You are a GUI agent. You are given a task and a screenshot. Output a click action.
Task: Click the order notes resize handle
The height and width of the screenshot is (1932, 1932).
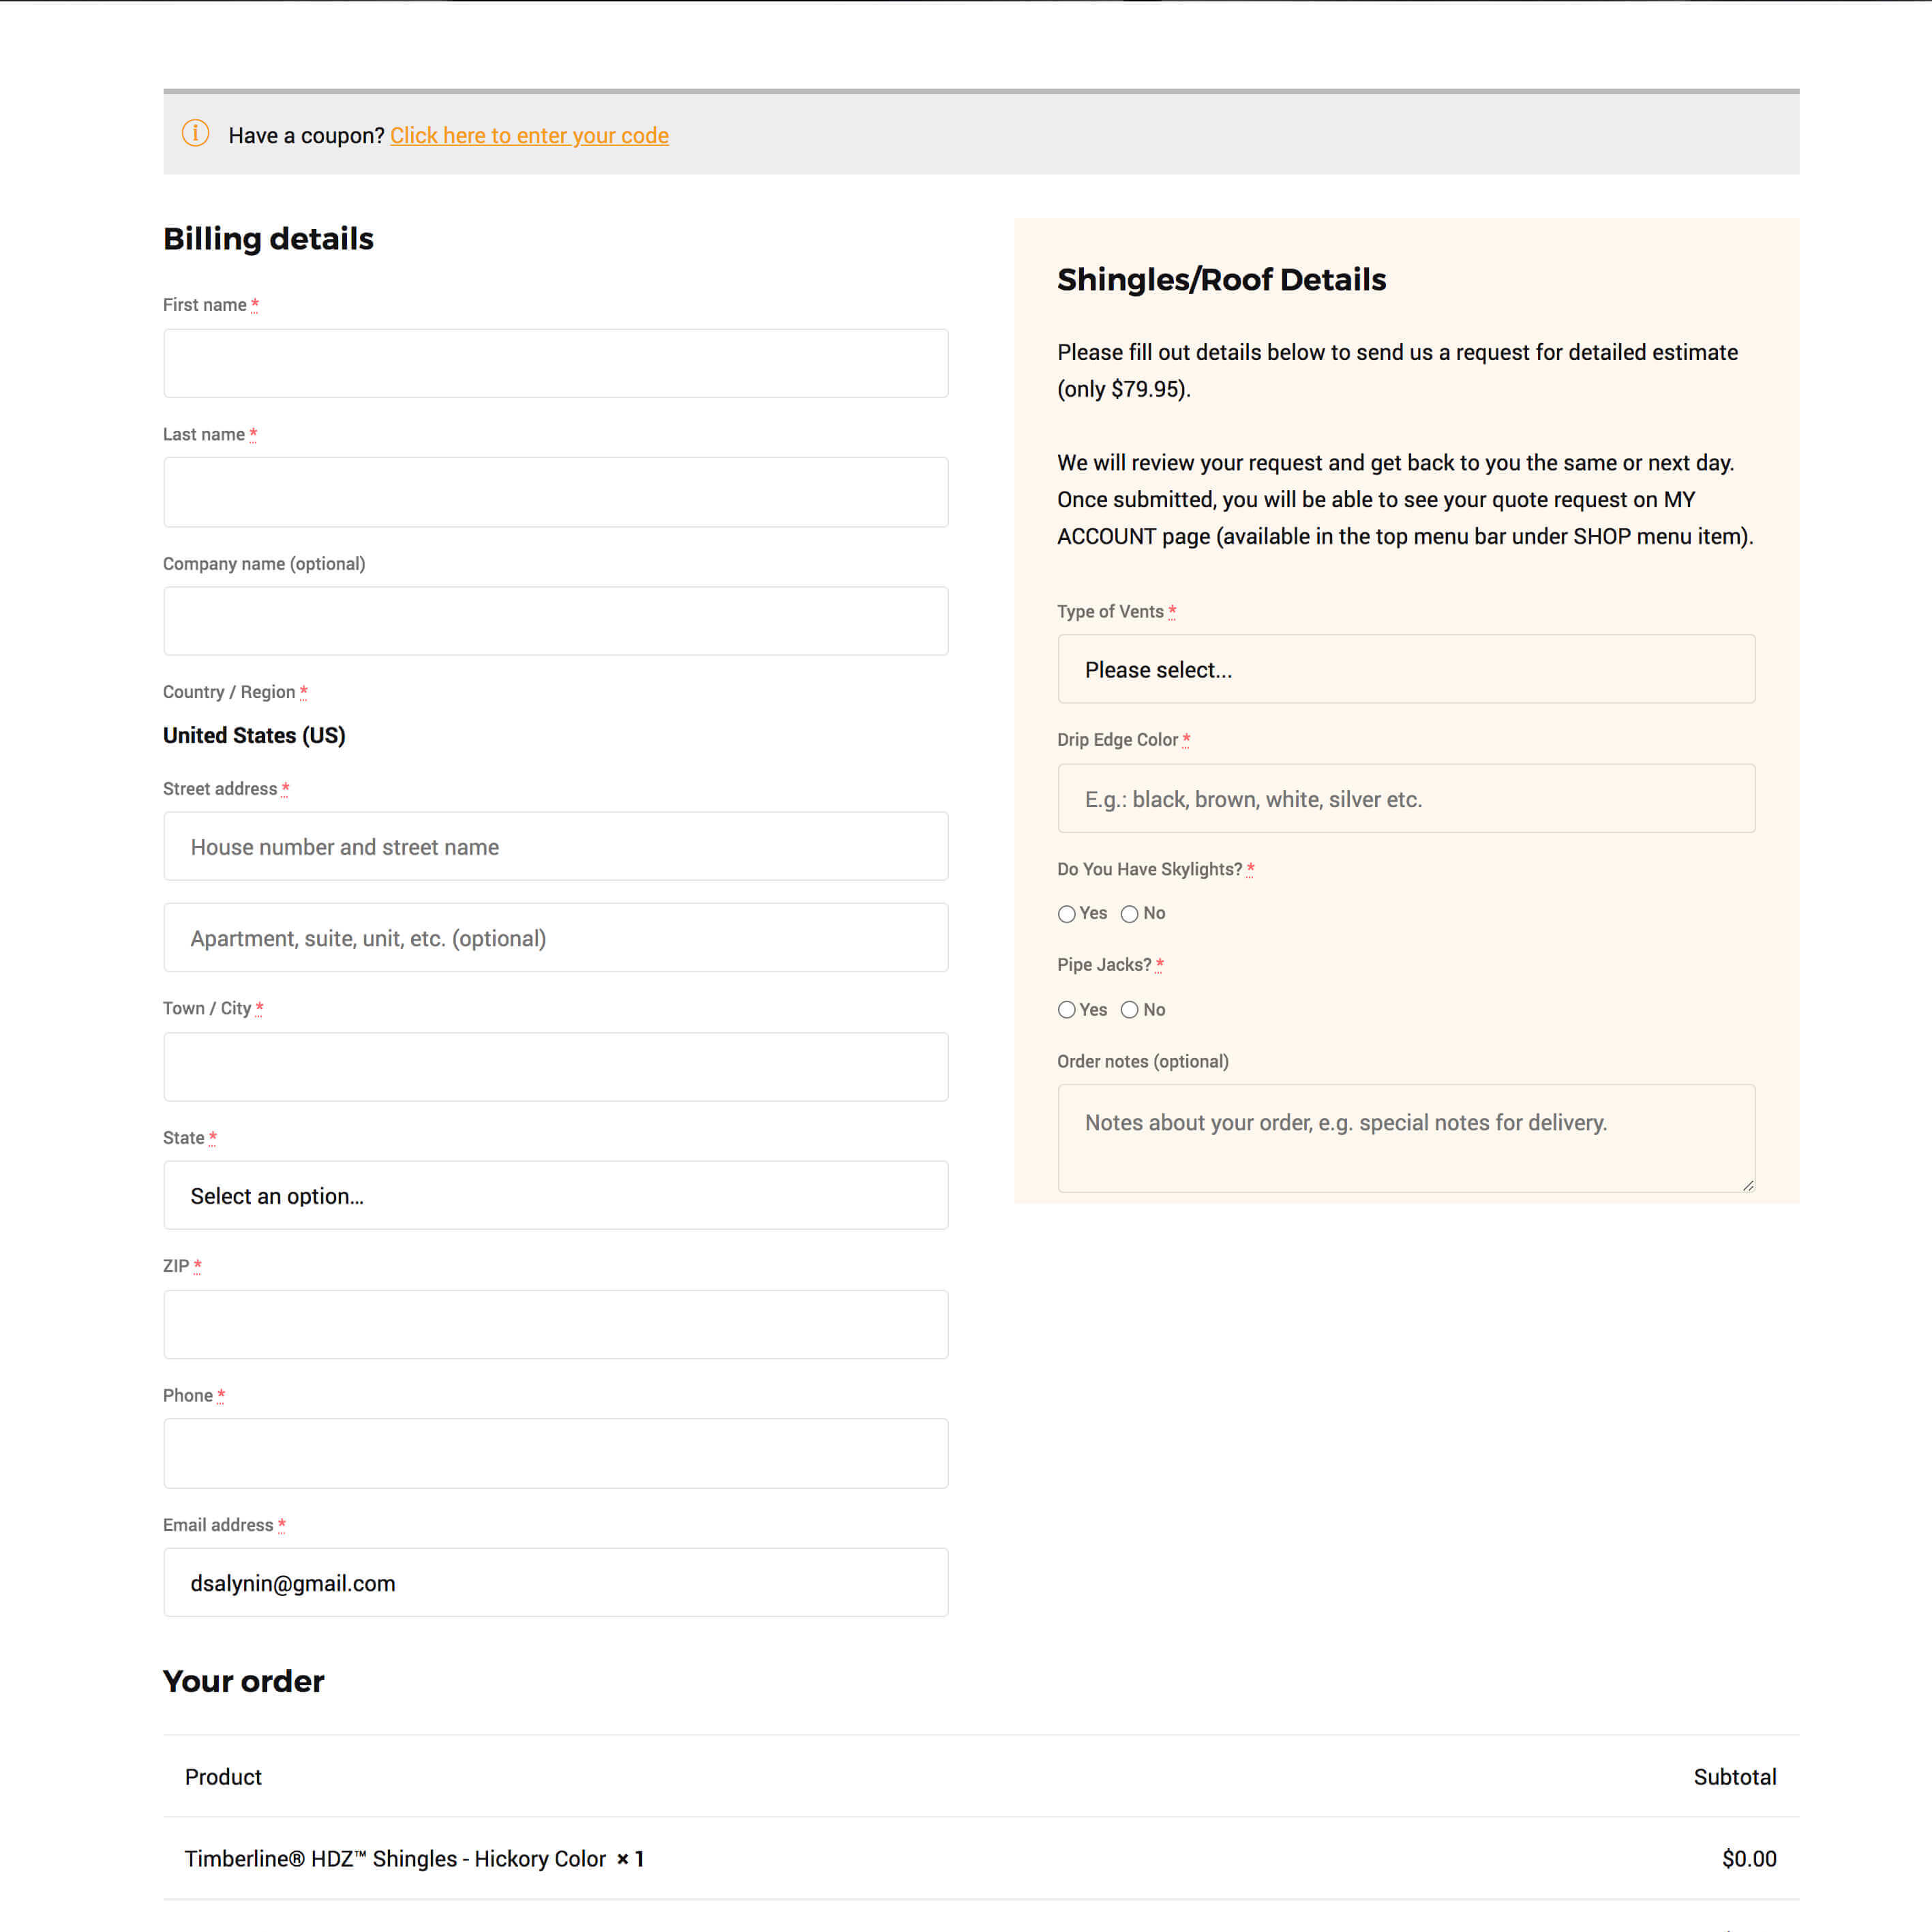pos(1747,1185)
